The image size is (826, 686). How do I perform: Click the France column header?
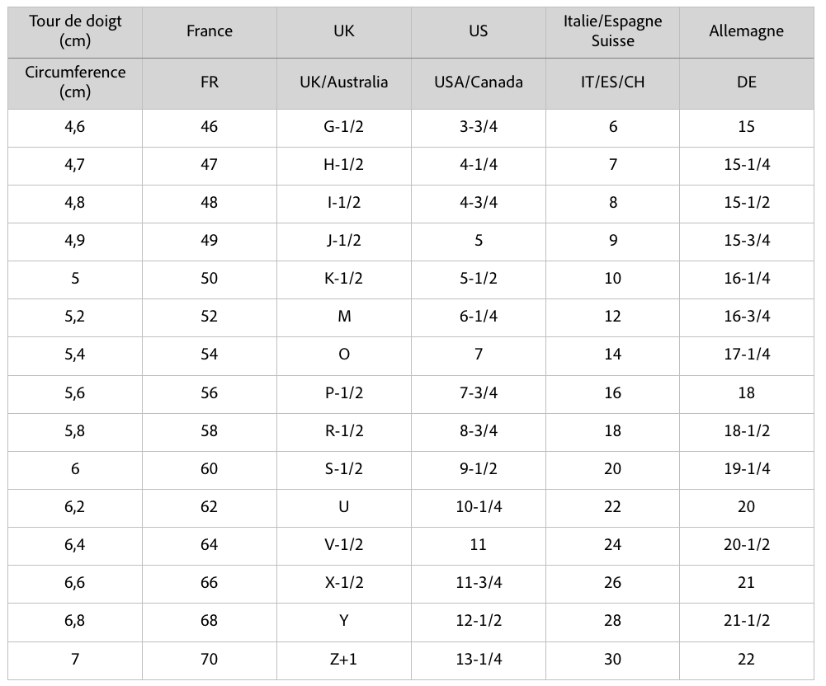pos(210,31)
